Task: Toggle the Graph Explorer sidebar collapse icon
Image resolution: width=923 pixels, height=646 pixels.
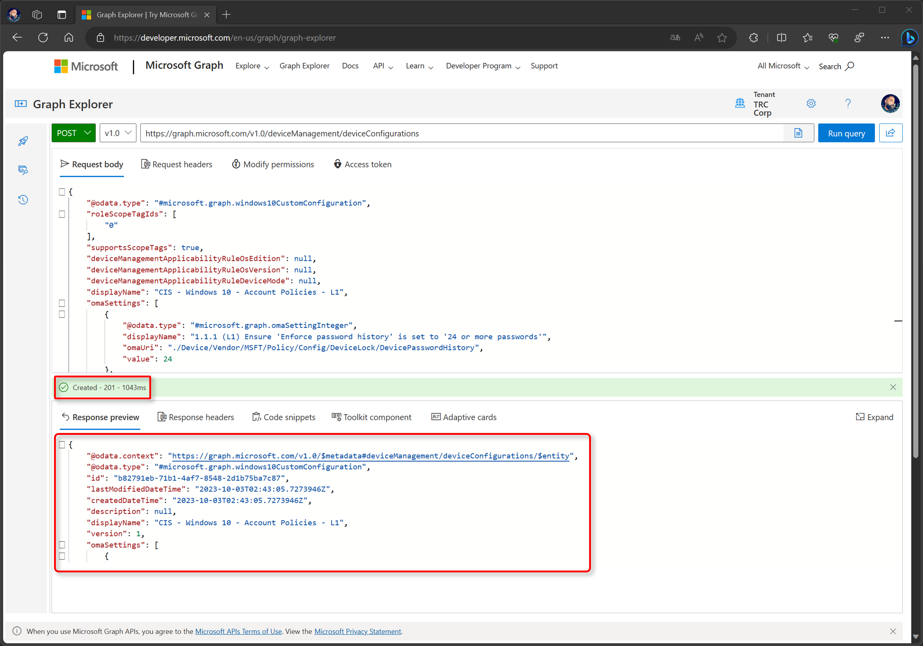Action: tap(21, 104)
